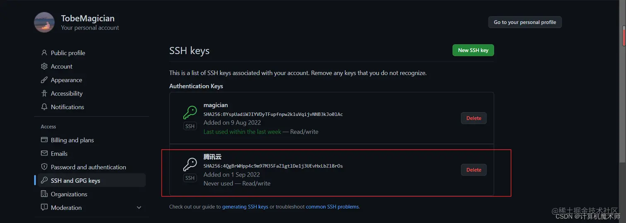
Task: Click the Password and authentication shield icon
Action: (44, 167)
